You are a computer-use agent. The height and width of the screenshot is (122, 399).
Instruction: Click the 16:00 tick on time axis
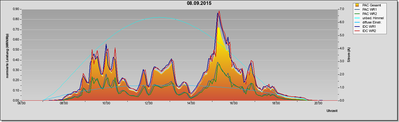[x=233, y=103]
